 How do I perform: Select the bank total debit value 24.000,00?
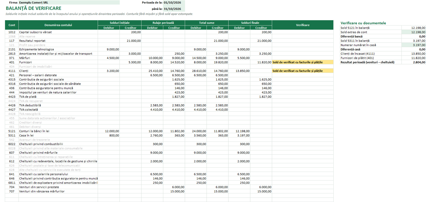click(x=196, y=131)
